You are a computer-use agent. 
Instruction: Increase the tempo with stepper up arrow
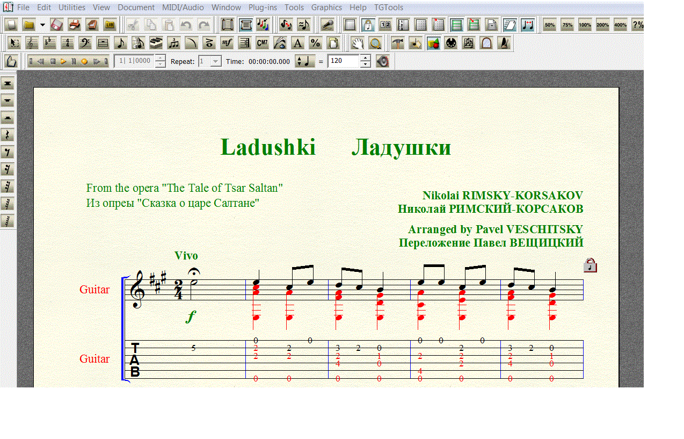pos(366,58)
